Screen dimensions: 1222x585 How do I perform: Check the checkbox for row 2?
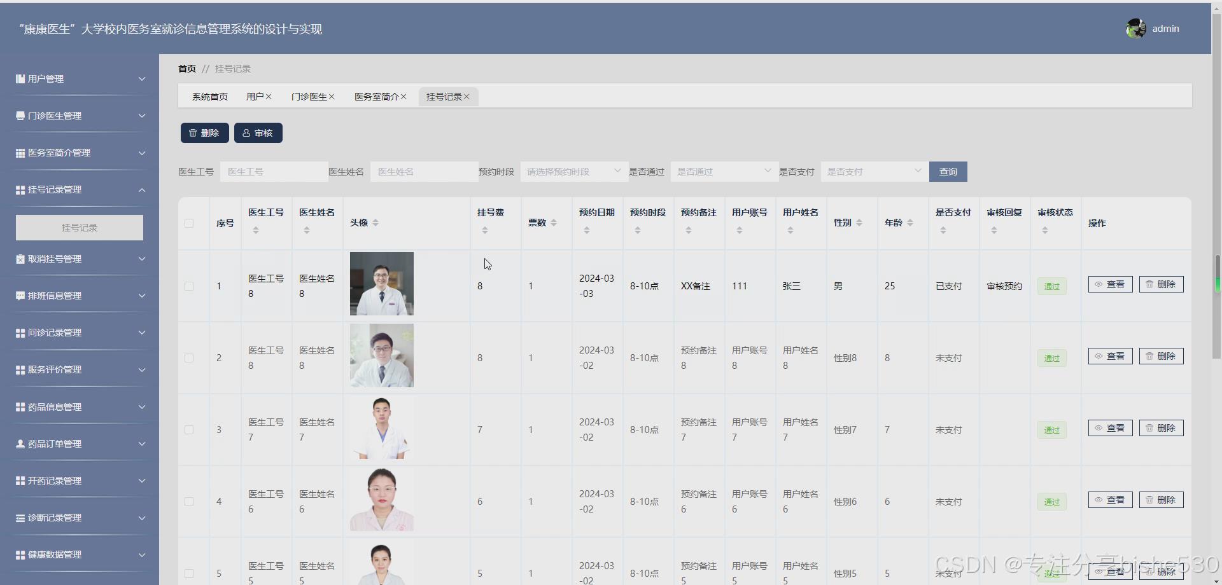189,358
